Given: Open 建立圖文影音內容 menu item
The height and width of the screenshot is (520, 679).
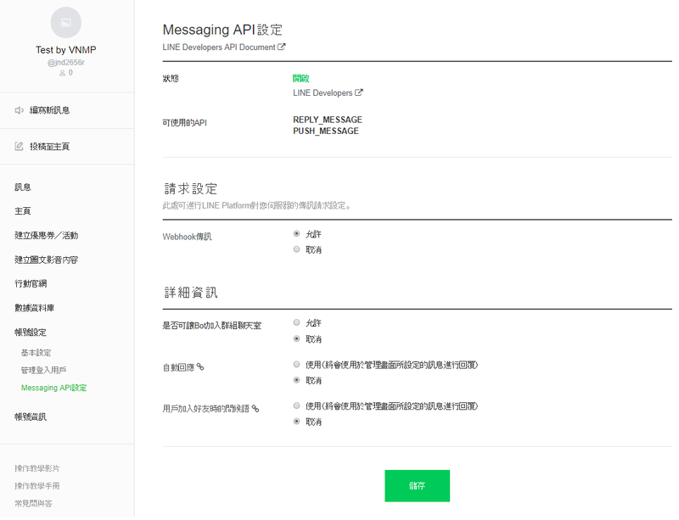Looking at the screenshot, I should pos(47,260).
